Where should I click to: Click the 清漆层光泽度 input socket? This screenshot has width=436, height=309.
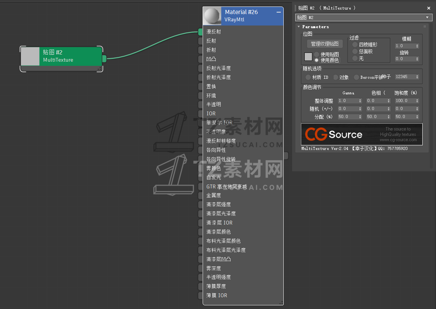tap(200, 214)
